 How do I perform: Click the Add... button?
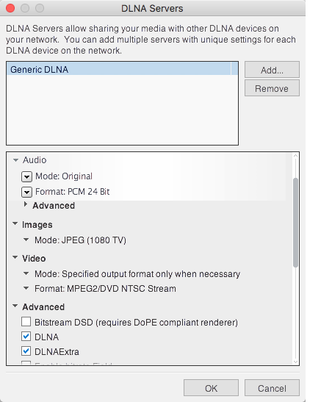tap(272, 70)
